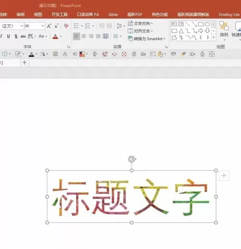Insert a vertical text box shape

pos(181,24)
